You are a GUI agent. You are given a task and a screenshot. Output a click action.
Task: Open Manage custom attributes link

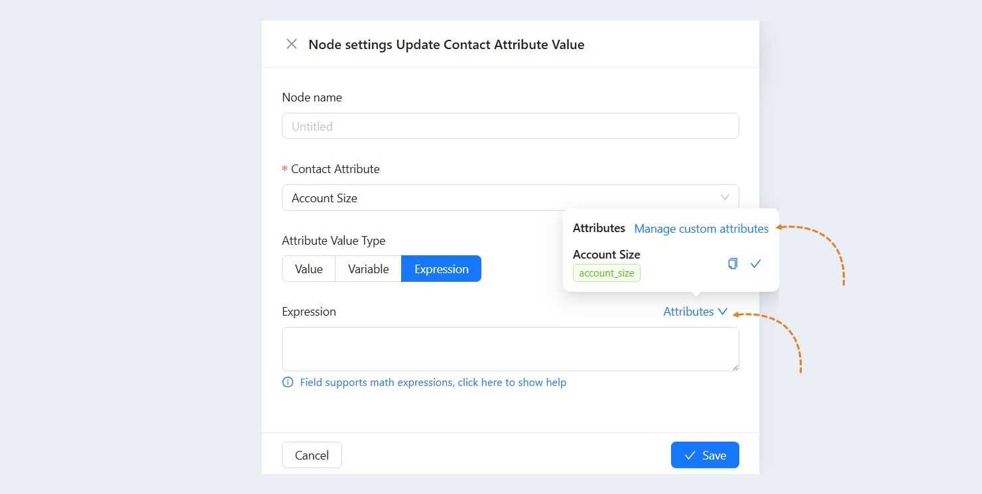click(x=702, y=228)
